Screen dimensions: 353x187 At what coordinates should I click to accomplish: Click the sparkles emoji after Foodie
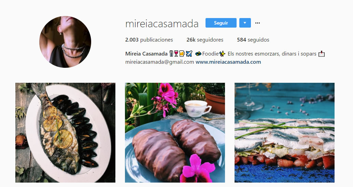[x=222, y=54]
